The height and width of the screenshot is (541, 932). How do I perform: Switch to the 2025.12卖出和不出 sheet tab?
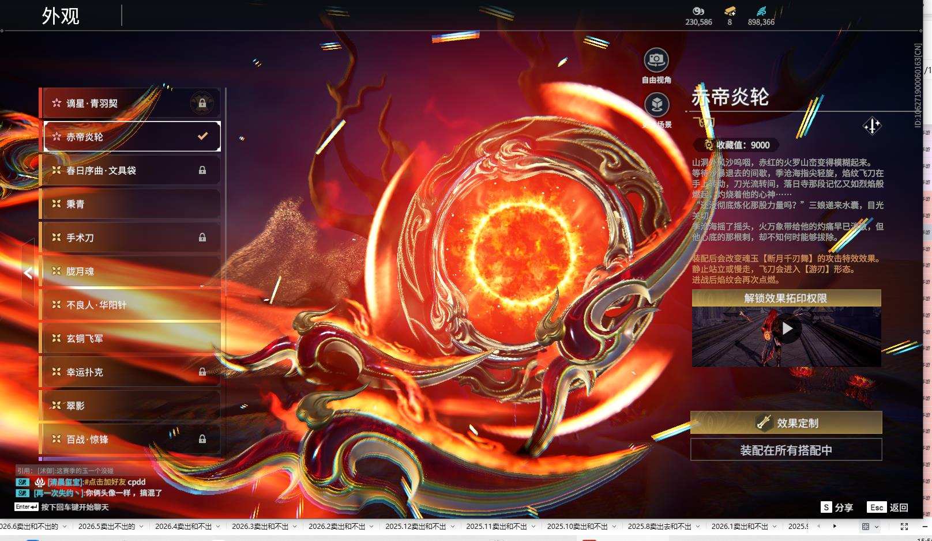click(416, 527)
